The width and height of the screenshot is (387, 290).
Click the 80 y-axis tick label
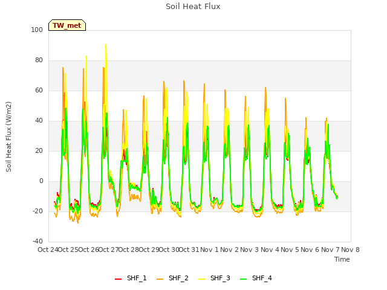point(39,60)
